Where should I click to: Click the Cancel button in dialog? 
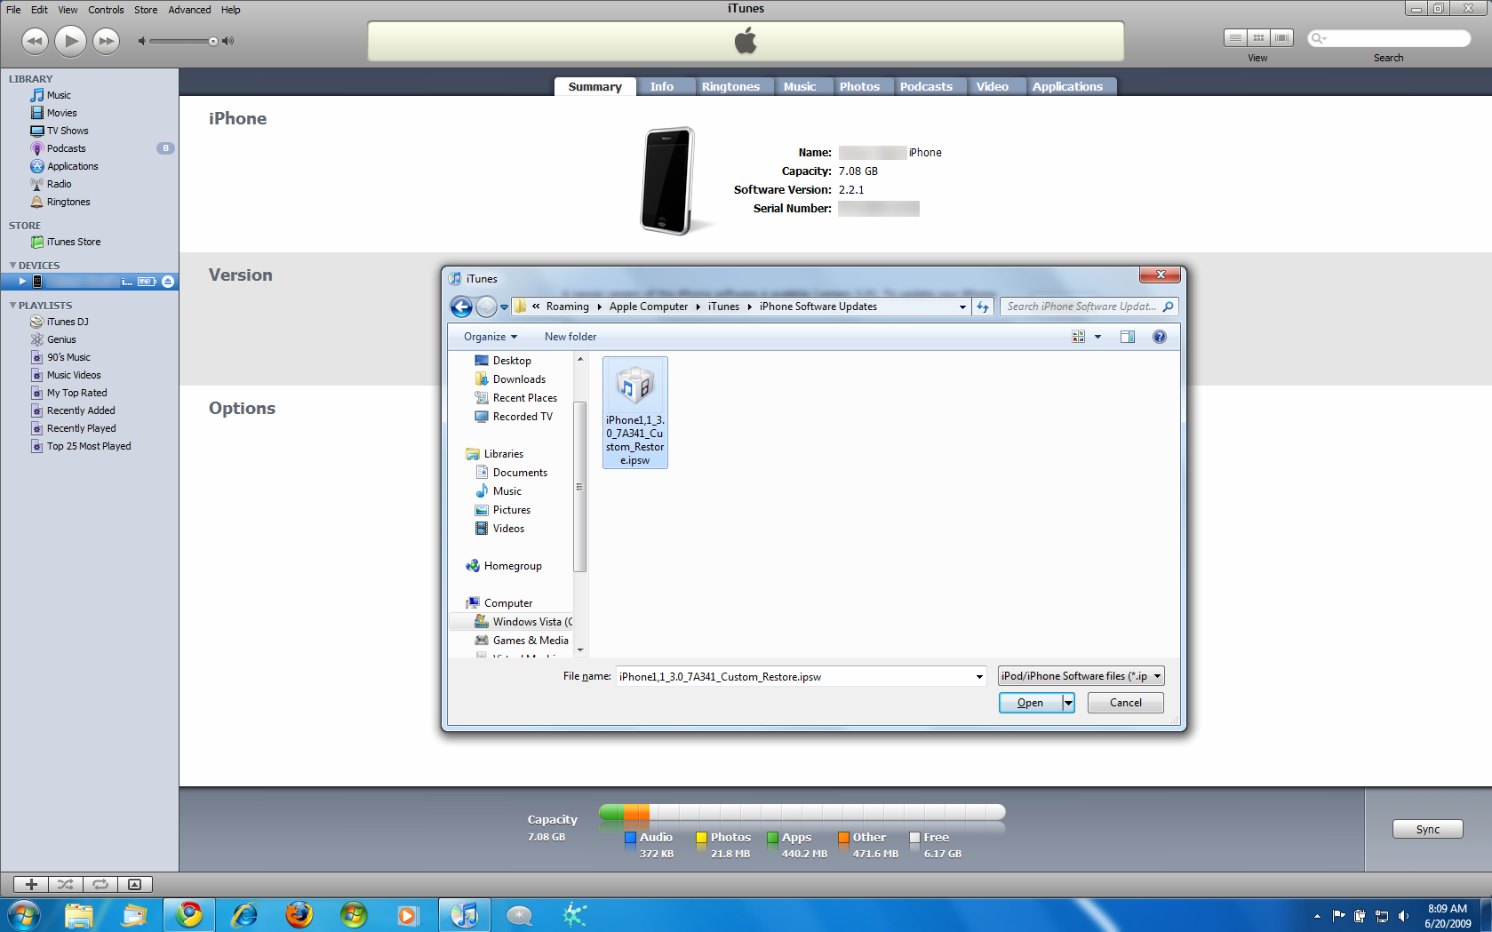pyautogui.click(x=1125, y=703)
